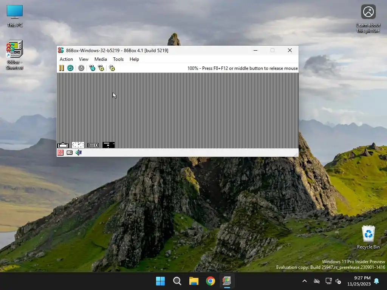
Task: Close the 86Box window
Action: tap(290, 50)
